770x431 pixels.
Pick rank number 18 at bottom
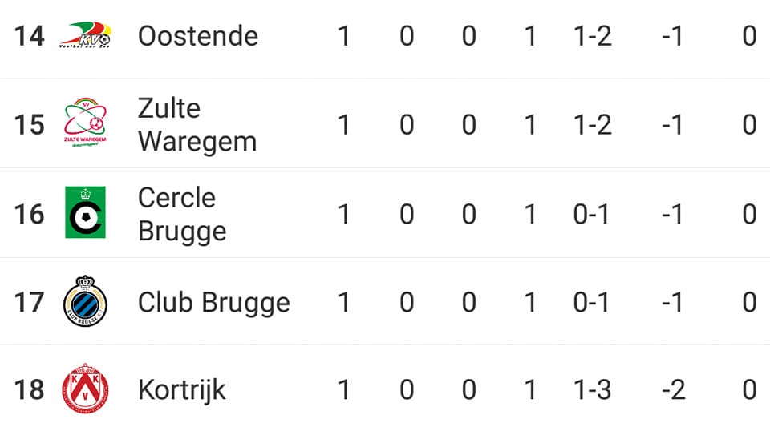[30, 390]
